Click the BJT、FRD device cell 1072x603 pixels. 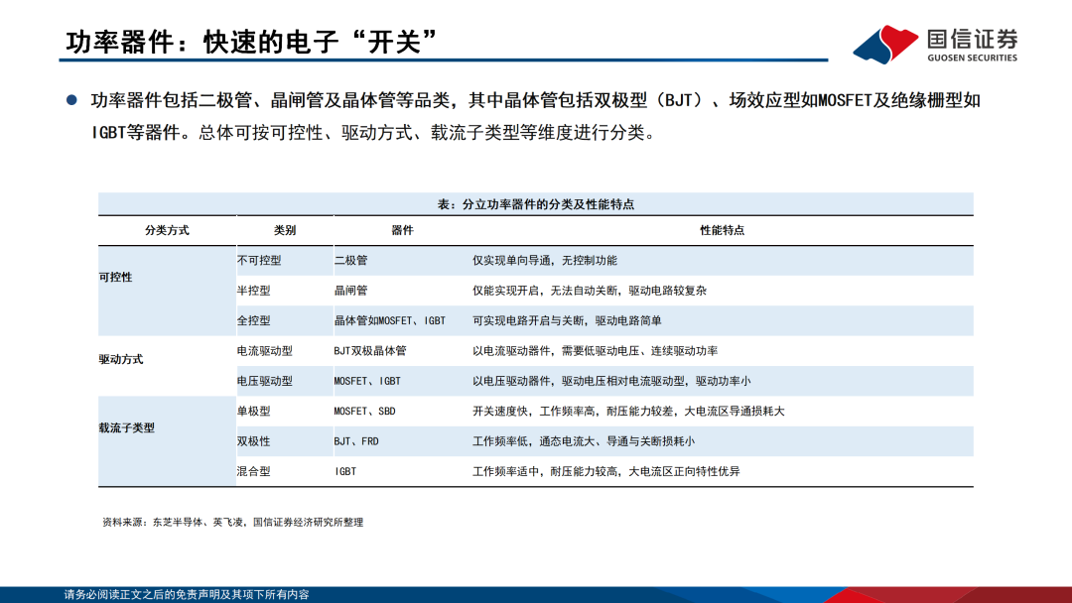pyautogui.click(x=356, y=441)
